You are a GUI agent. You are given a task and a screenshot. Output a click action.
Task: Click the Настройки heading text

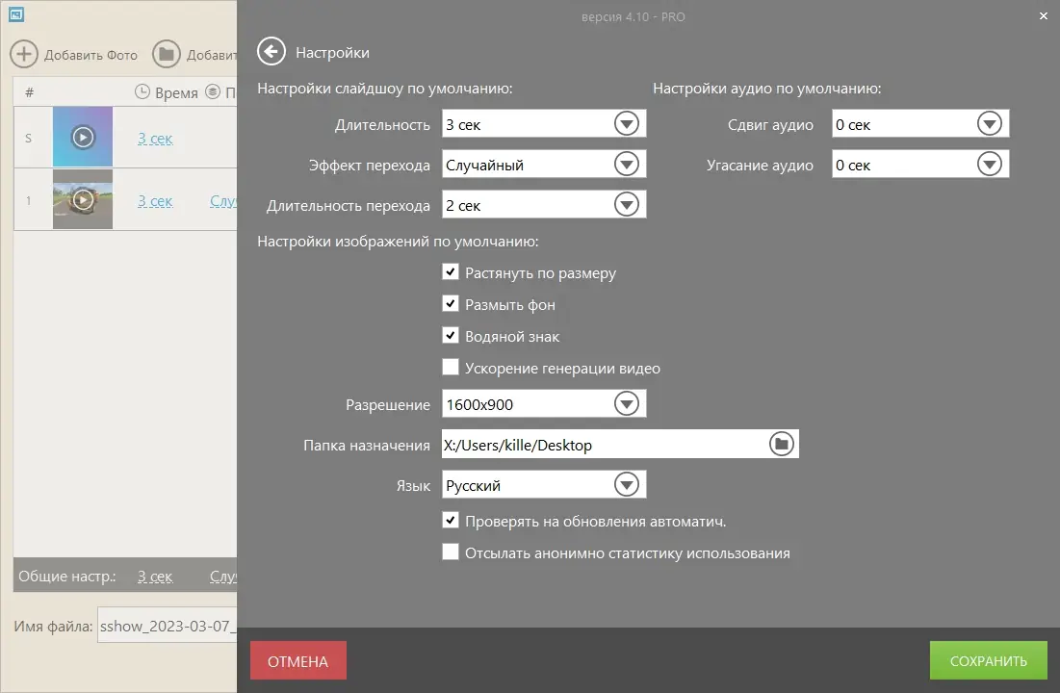point(332,53)
